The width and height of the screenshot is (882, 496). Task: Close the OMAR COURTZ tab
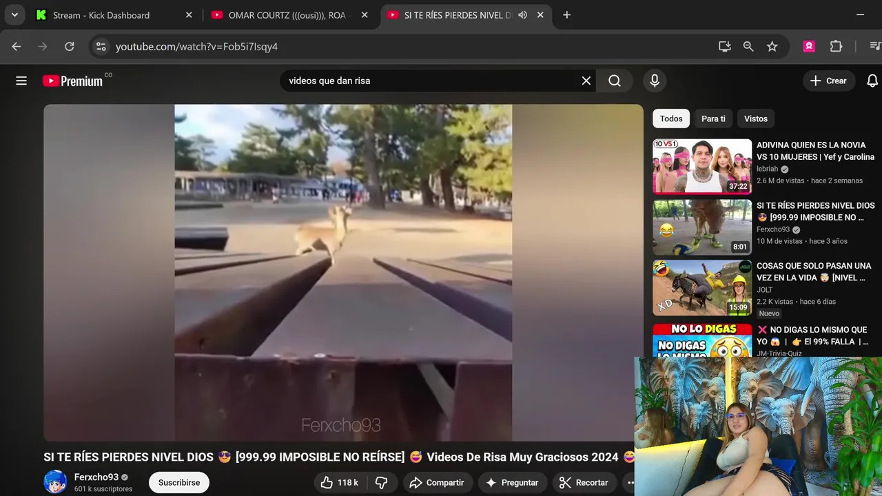click(365, 14)
